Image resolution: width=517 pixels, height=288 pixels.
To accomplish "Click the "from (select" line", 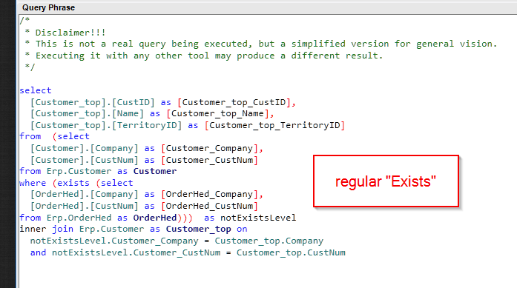I will tap(54, 136).
